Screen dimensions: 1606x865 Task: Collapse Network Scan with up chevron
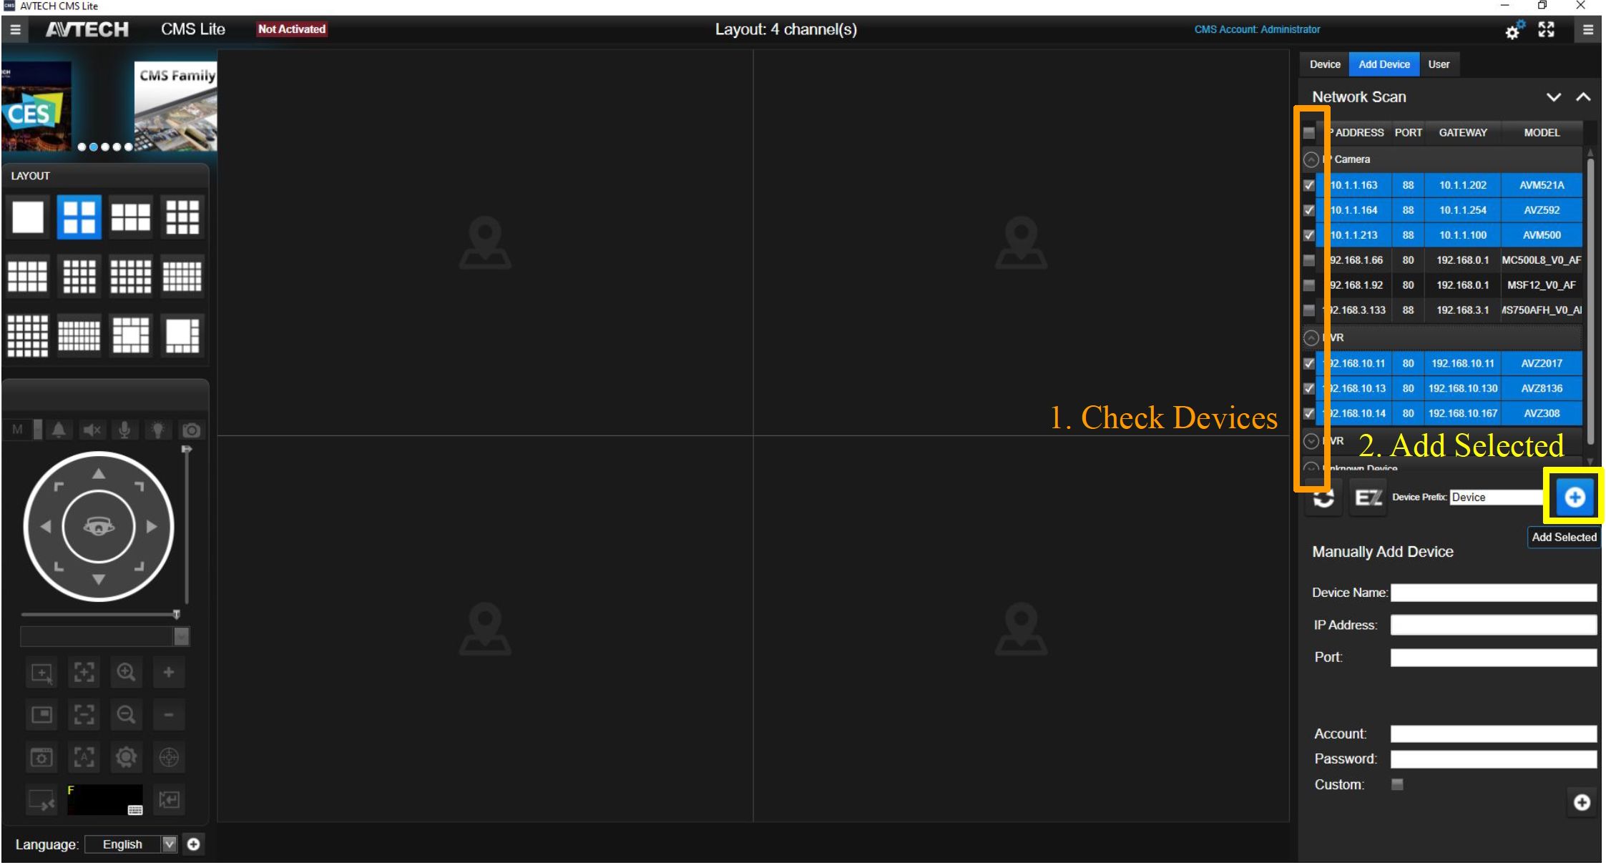point(1583,97)
